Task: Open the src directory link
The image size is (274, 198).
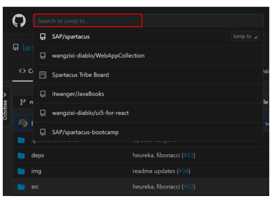Action: [35, 187]
